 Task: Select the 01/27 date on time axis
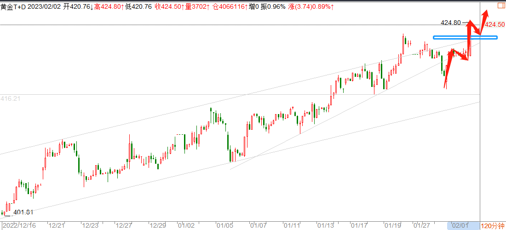[421, 226]
